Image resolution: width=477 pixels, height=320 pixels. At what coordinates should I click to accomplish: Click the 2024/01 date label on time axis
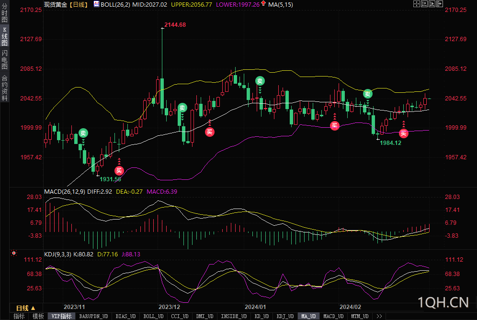256,307
